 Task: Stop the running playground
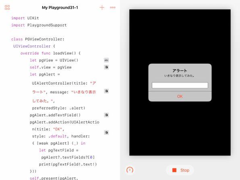point(180,170)
